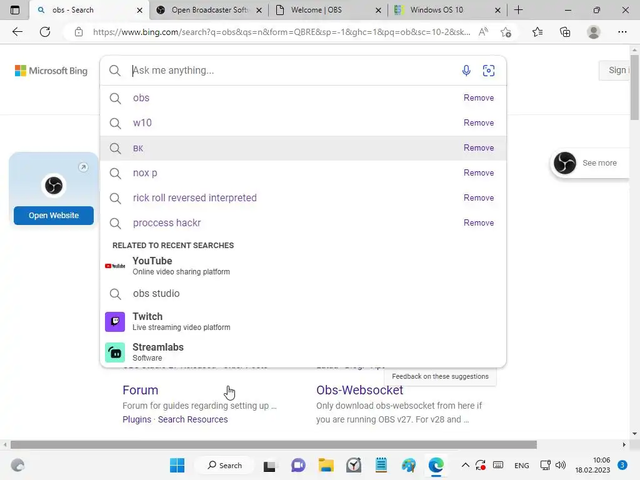Toggle Read aloud icon in address bar
This screenshot has width=640, height=480.
coord(483,32)
